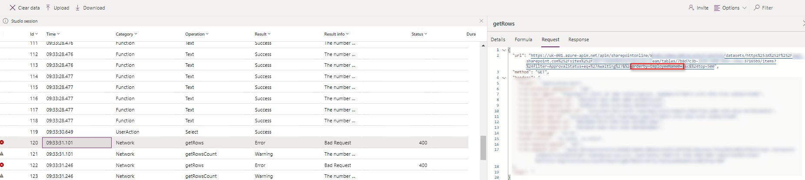Click the Filter search icon
The width and height of the screenshot is (805, 180).
tap(757, 8)
